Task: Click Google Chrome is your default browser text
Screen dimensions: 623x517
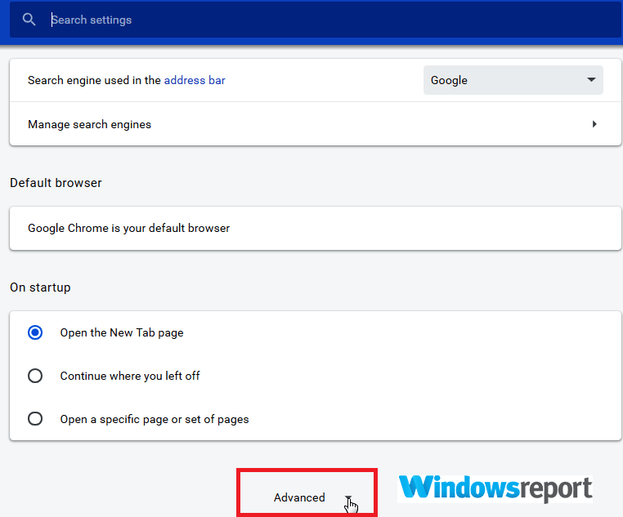Action: coord(128,228)
